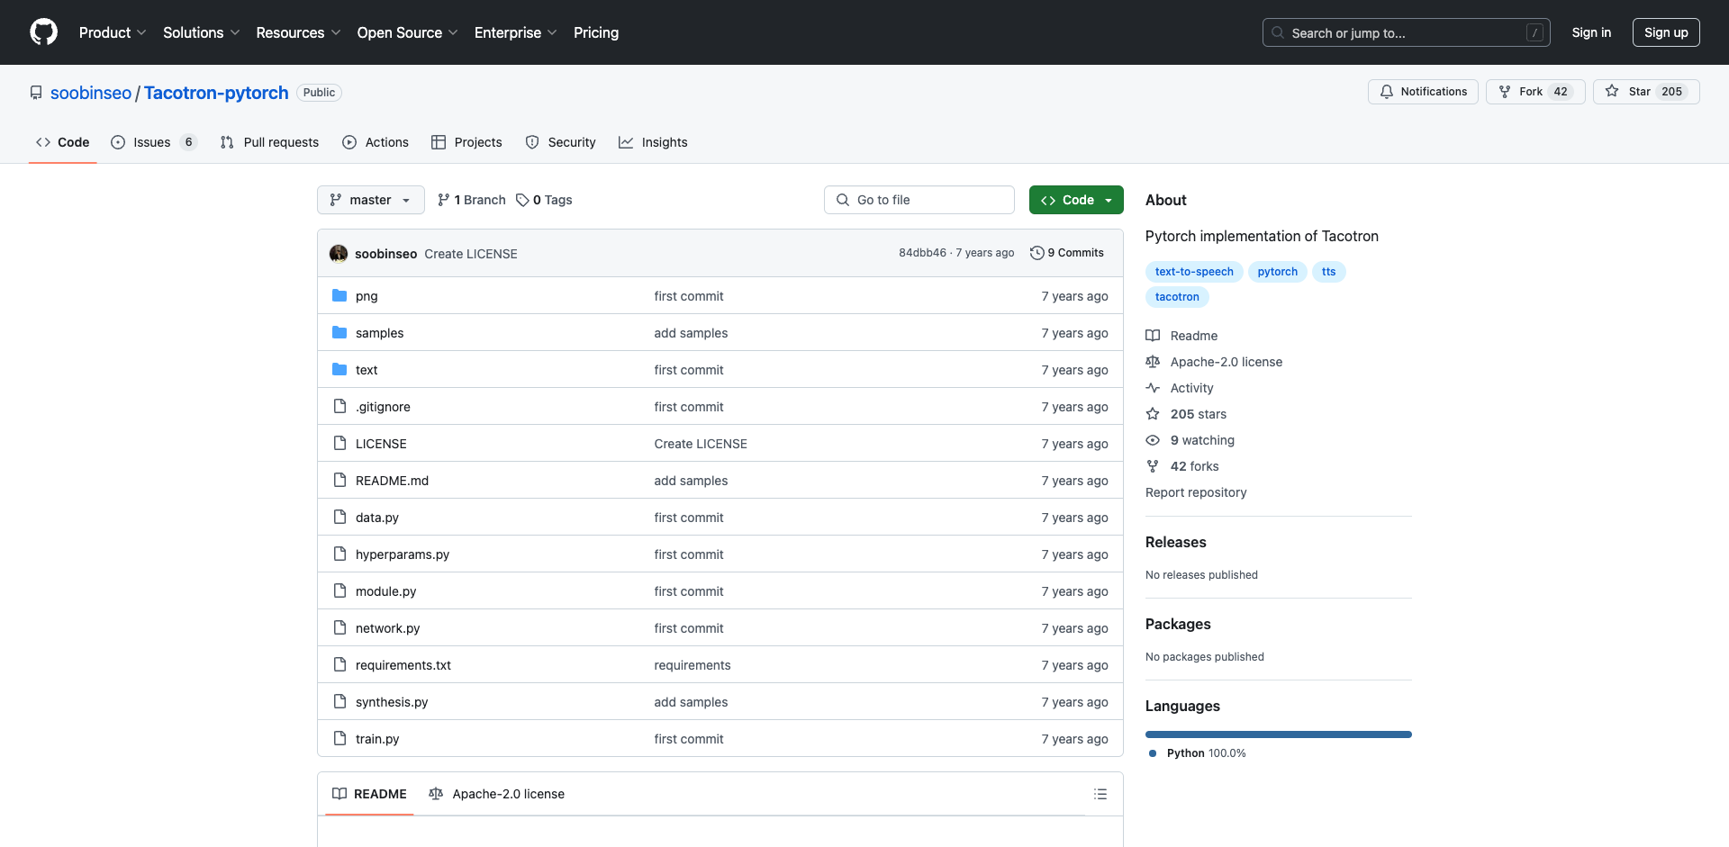Image resolution: width=1729 pixels, height=847 pixels.
Task: Click the Go to file search field
Action: click(919, 200)
